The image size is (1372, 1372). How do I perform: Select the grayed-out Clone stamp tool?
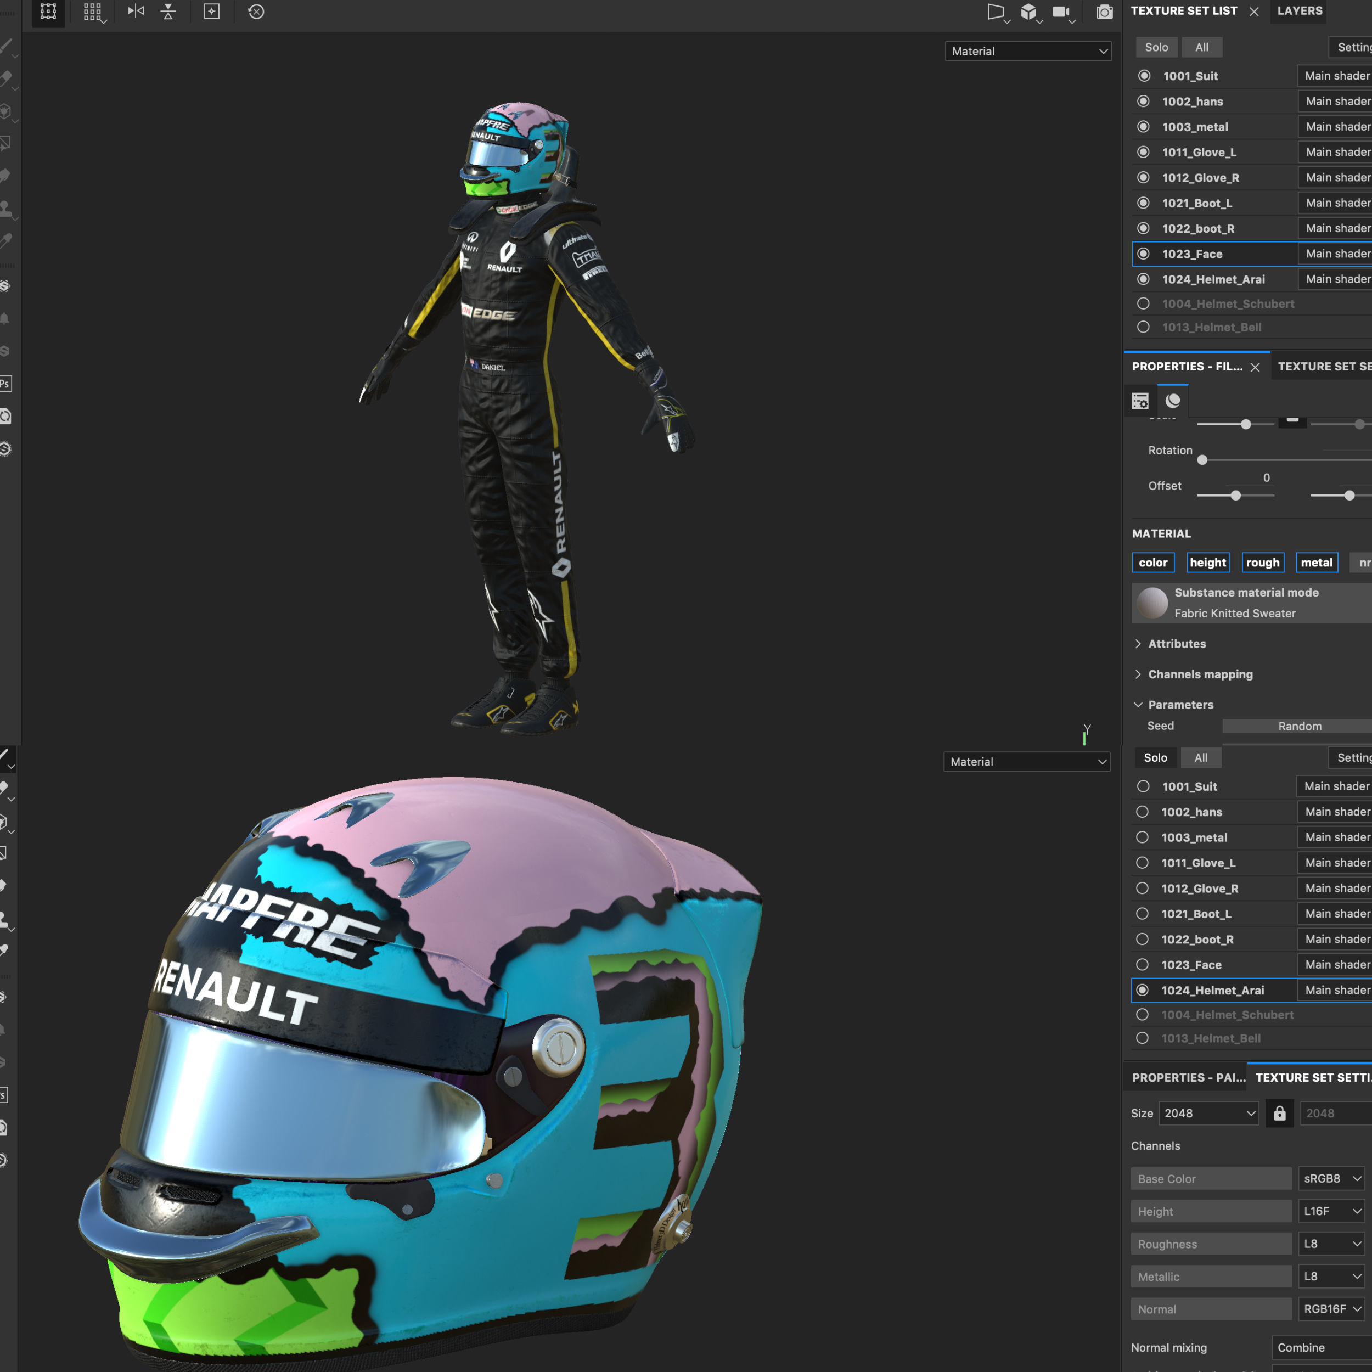(5, 208)
